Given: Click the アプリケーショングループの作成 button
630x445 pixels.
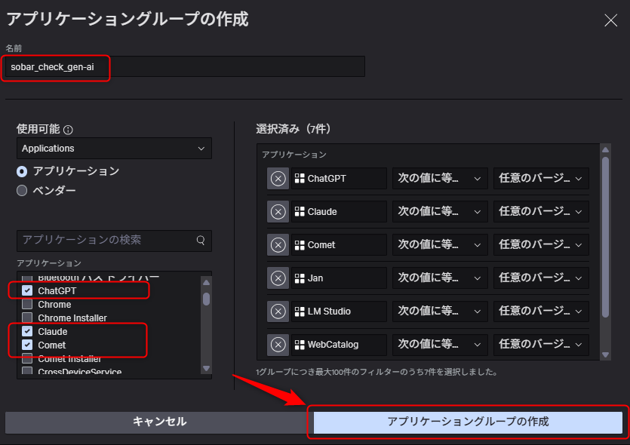Looking at the screenshot, I should 468,422.
